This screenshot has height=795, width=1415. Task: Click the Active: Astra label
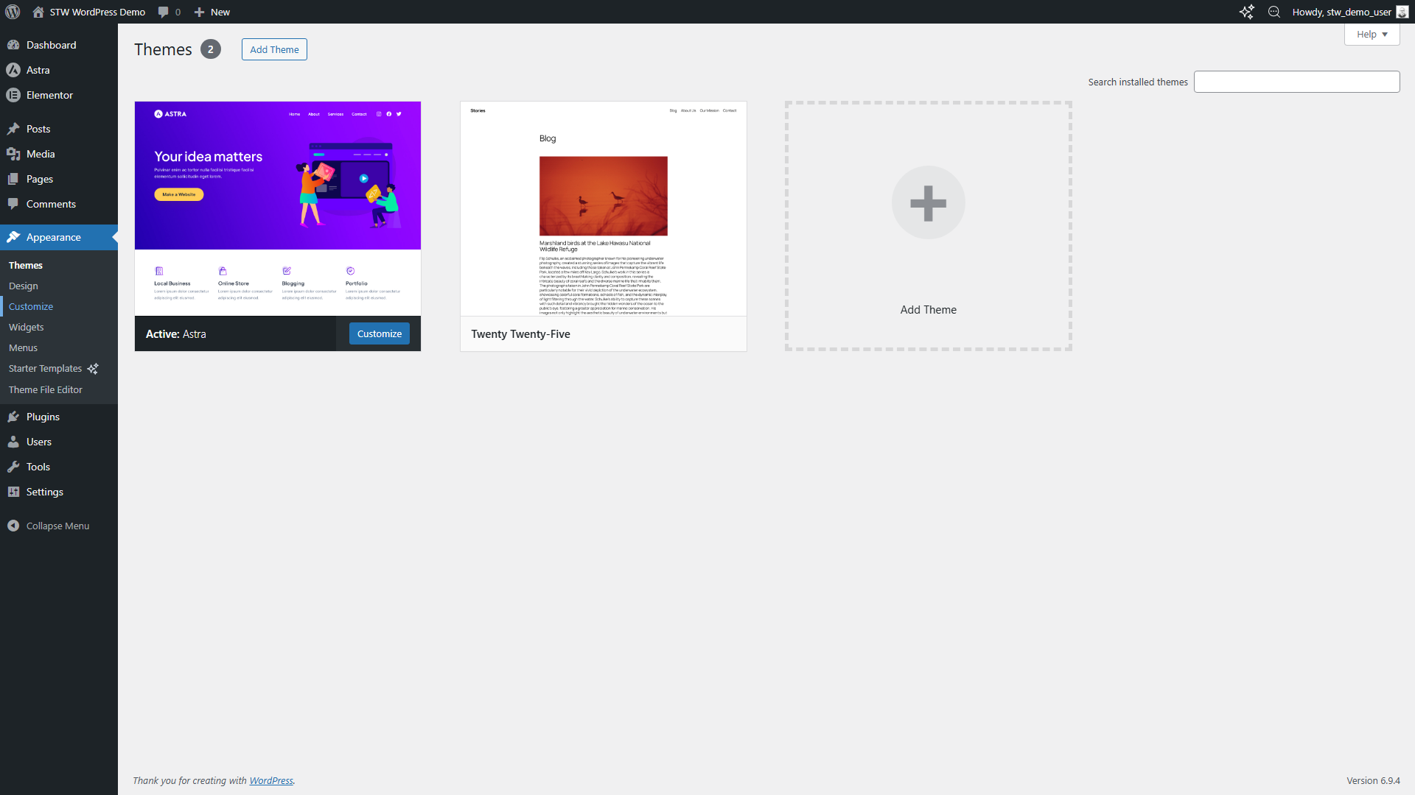(x=176, y=333)
